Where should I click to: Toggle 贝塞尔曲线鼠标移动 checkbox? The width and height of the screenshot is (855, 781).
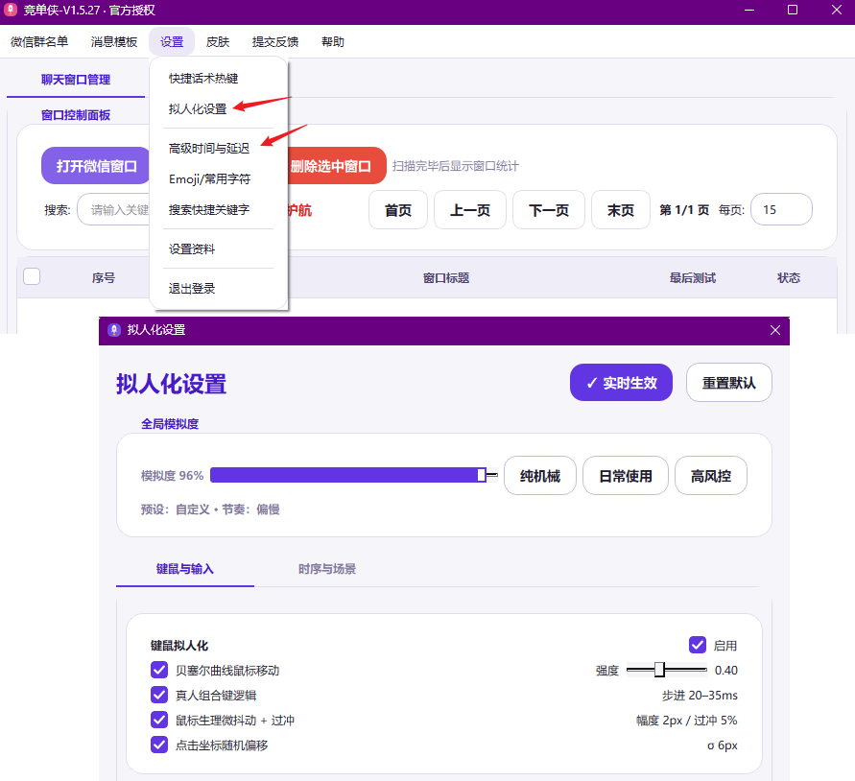[x=159, y=670]
